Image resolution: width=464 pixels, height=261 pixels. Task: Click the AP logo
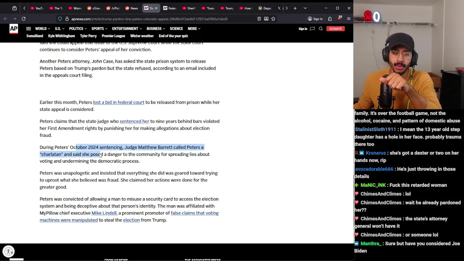(x=14, y=29)
